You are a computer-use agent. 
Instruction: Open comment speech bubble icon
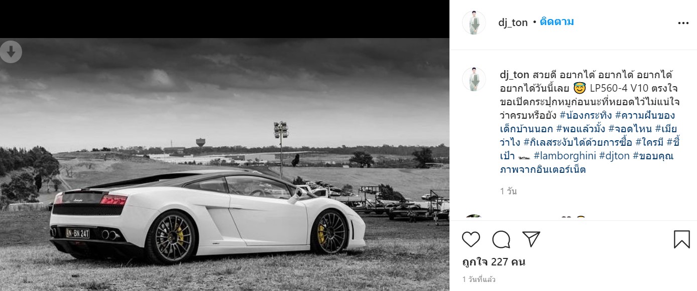(x=501, y=239)
